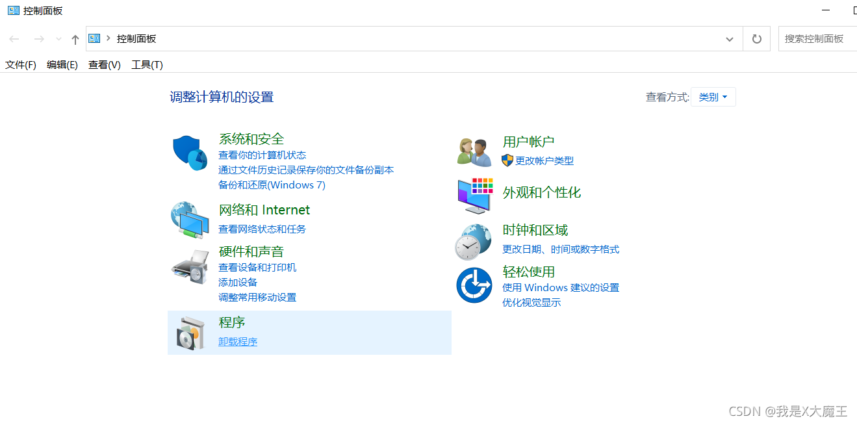Image resolution: width=857 pixels, height=423 pixels.
Task: Open 外观和个性化 category
Action: coord(542,192)
